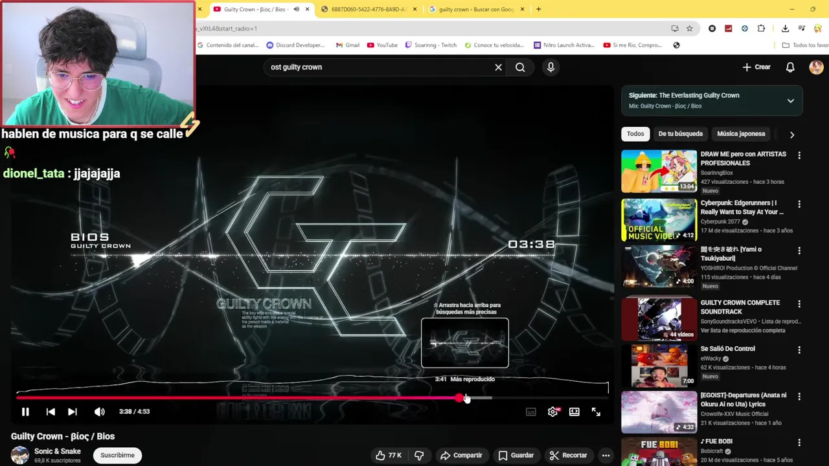This screenshot has width=829, height=466.
Task: Open the Compartir share dialog
Action: coord(461,455)
